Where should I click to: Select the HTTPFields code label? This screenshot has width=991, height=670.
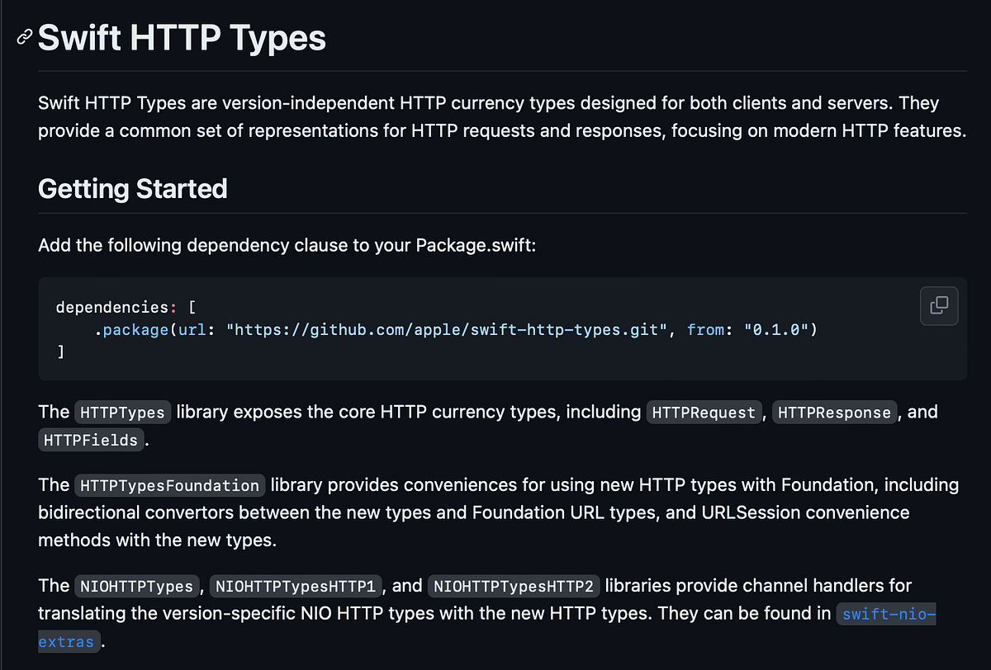click(x=91, y=440)
